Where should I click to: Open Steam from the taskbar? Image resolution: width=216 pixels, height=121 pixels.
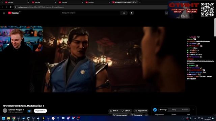(x=38, y=118)
